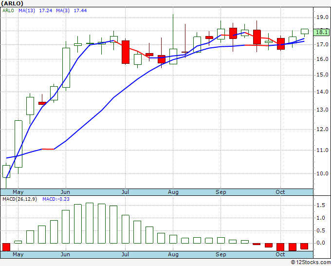Click the Sep label on price chart axis
Viewport: 331px width, 266px height.
(x=221, y=192)
